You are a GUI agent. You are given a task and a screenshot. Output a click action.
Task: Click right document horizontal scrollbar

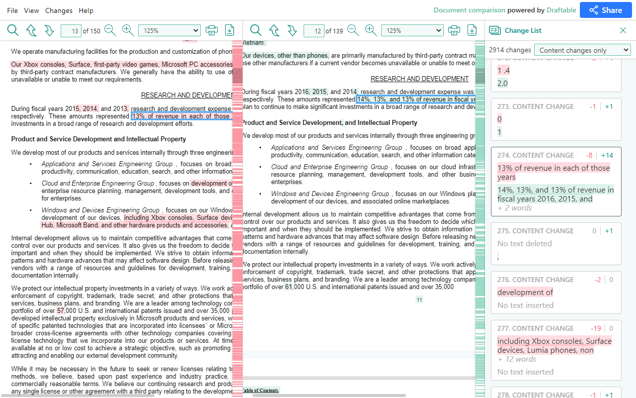click(x=329, y=396)
